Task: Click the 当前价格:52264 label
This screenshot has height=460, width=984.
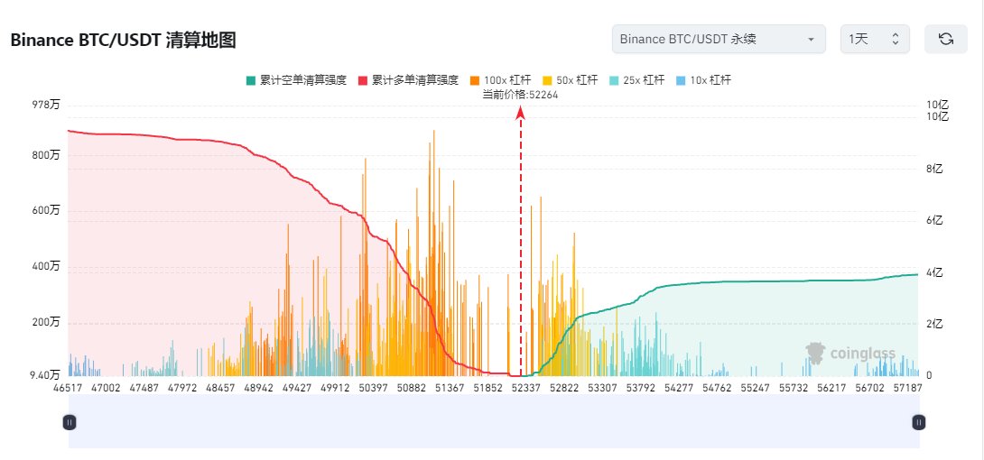Action: (x=520, y=96)
